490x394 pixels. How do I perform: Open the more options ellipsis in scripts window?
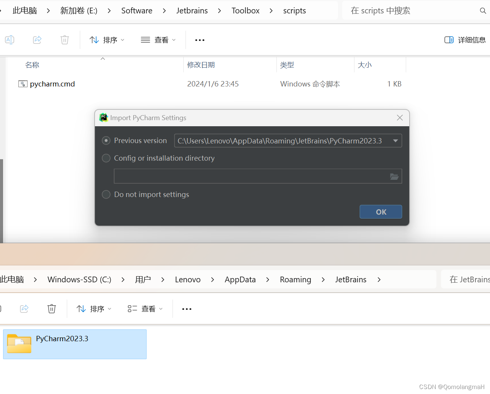pos(200,40)
